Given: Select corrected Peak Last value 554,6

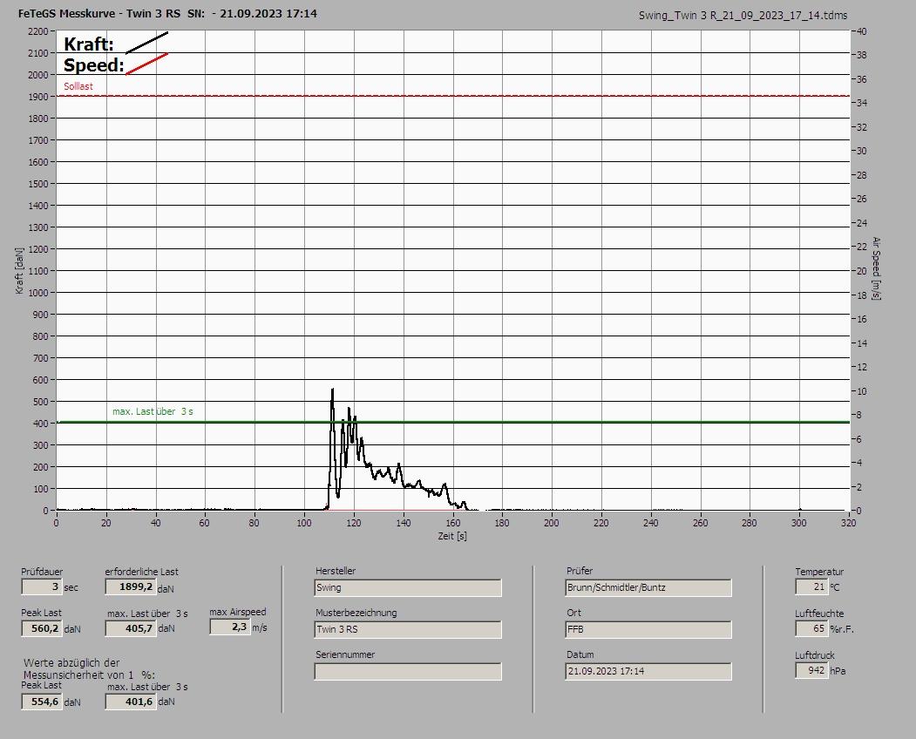Looking at the screenshot, I should pyautogui.click(x=42, y=702).
